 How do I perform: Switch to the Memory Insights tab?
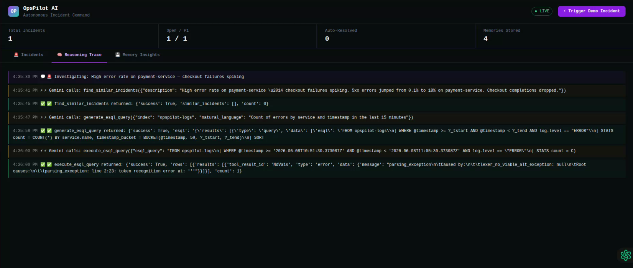coord(138,55)
